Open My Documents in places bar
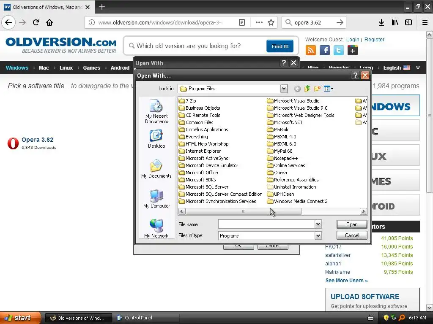This screenshot has height=324, width=433. 156,169
